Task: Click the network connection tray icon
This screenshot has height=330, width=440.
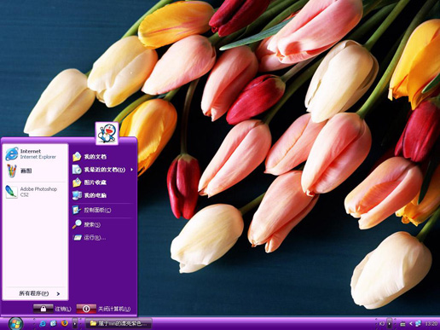Action: (x=418, y=323)
